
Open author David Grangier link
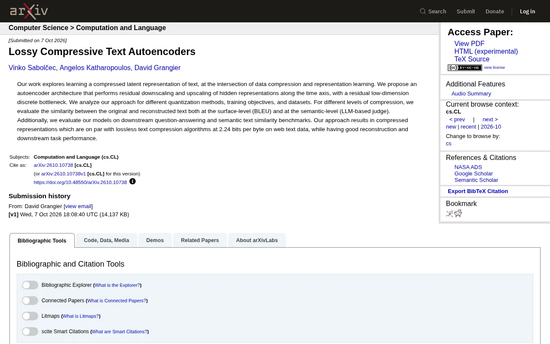tap(157, 68)
